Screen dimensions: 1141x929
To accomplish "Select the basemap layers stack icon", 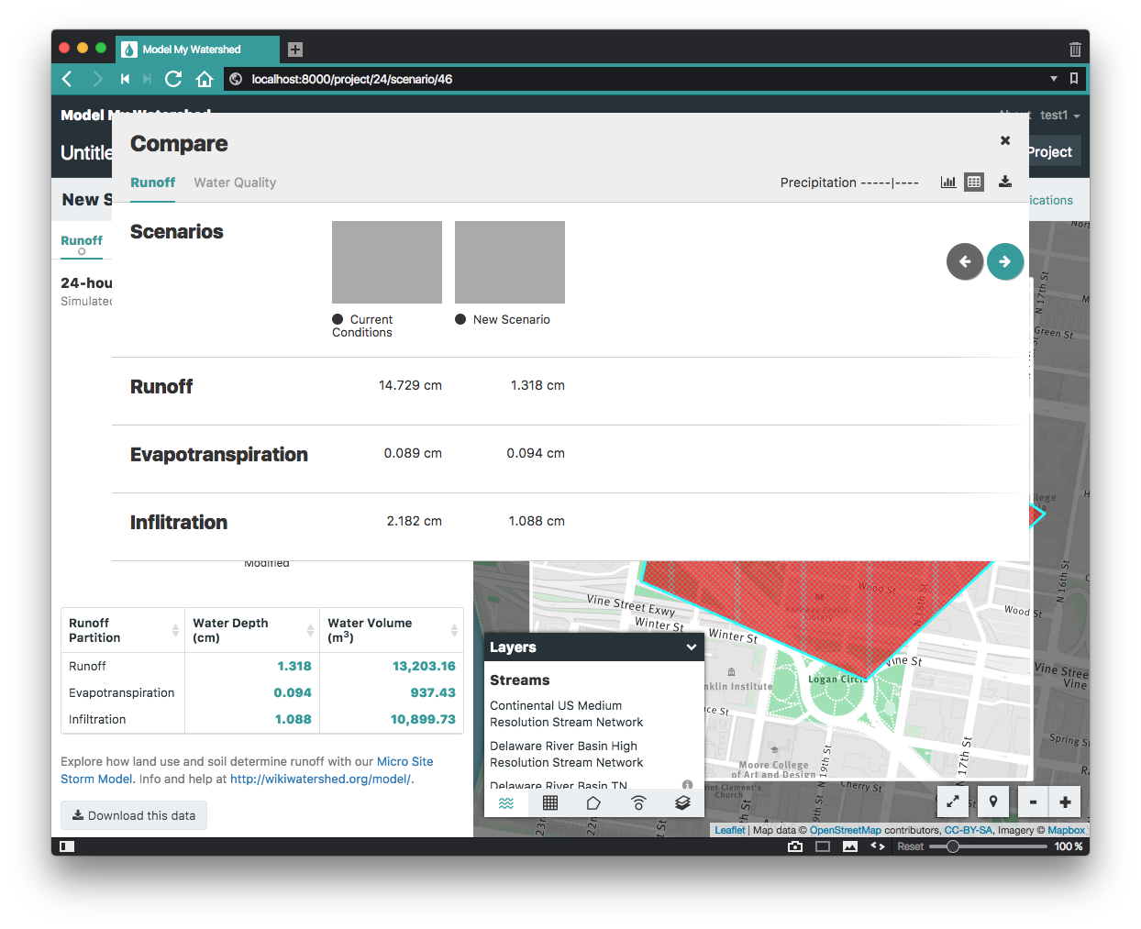I will (x=682, y=802).
